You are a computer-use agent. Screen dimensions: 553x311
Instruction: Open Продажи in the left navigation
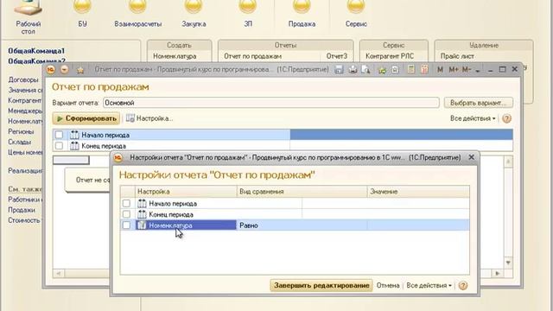[x=21, y=210]
